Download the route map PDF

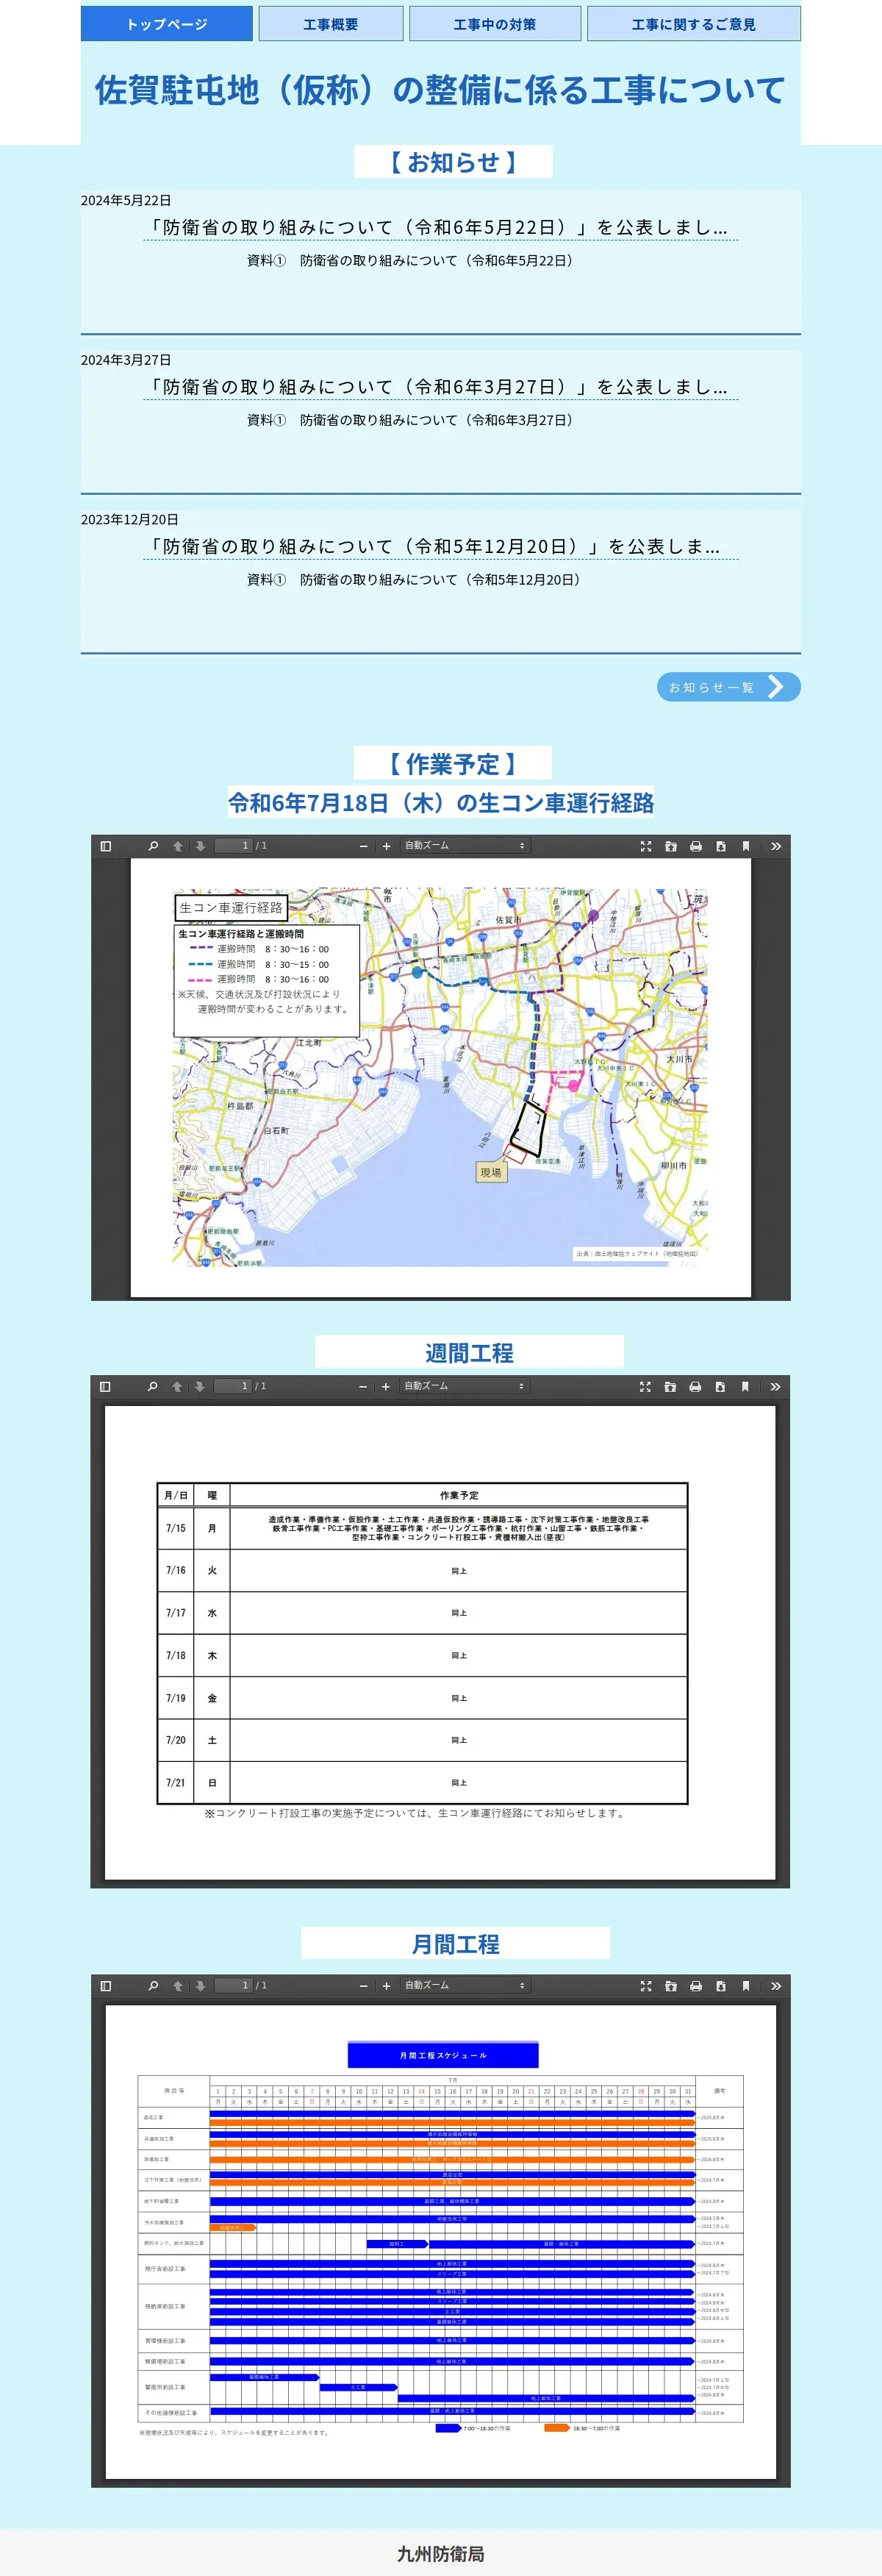click(721, 846)
